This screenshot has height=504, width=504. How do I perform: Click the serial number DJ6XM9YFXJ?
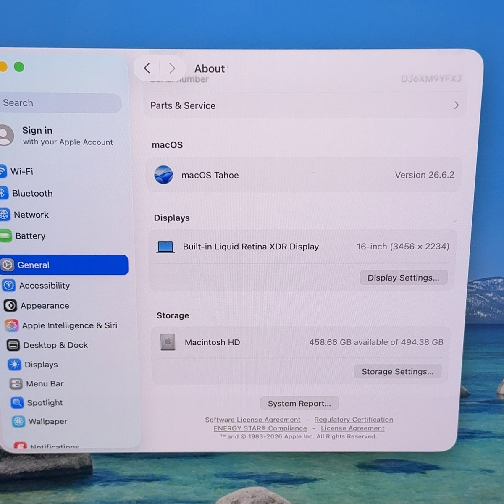[431, 79]
